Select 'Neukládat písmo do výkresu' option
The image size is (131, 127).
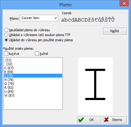coord(6,30)
